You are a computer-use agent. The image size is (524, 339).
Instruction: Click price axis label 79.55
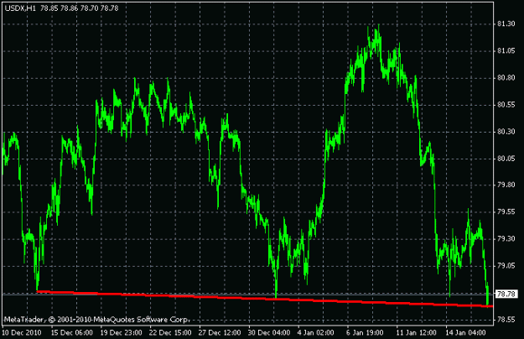506,211
